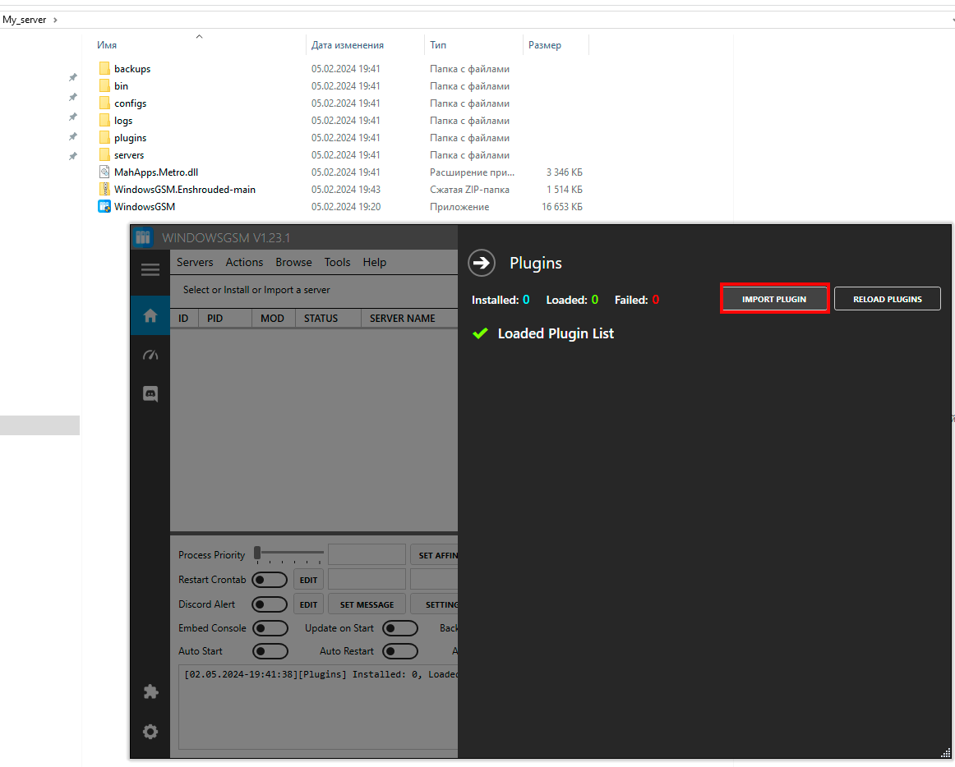Select the WindowsGSM application icon
955x767 pixels.
(x=104, y=206)
